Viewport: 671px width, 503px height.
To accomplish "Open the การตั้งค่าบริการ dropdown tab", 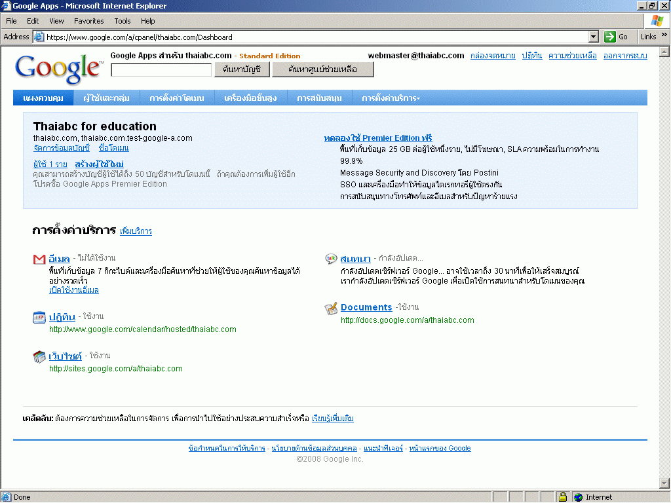I will (391, 98).
